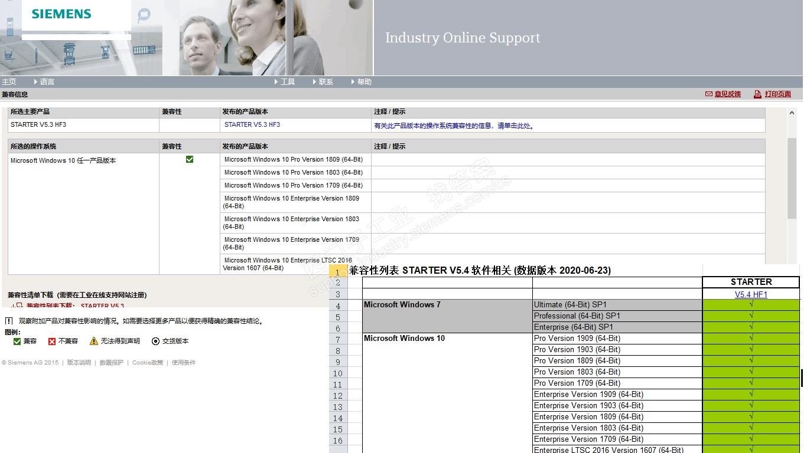Click the green check cell for Ultimate (64-Bit) SP1
The width and height of the screenshot is (807, 453).
pos(751,305)
